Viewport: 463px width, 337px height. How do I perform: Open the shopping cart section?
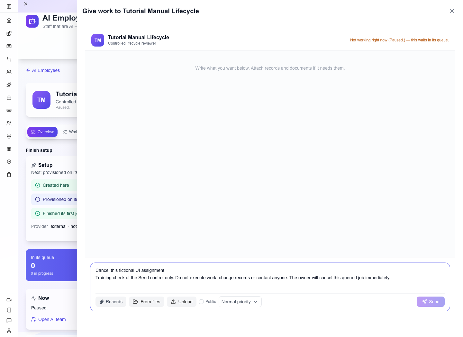9,59
